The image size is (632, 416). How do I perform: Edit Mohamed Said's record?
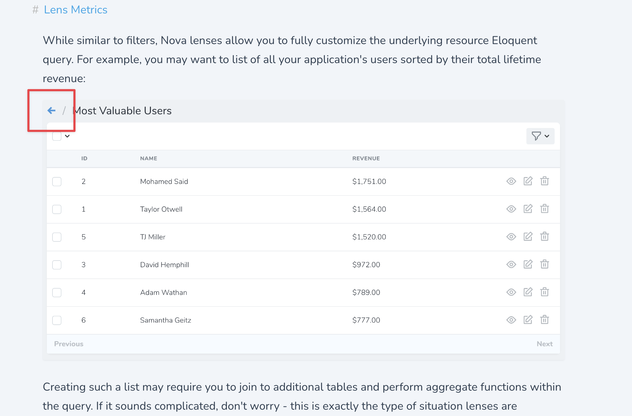point(528,181)
